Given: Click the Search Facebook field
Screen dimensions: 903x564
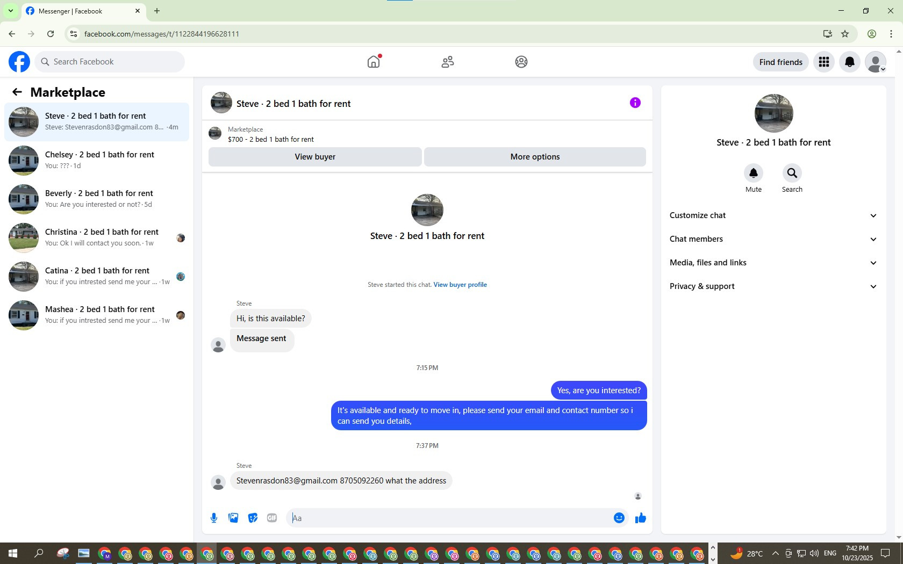Looking at the screenshot, I should [110, 62].
